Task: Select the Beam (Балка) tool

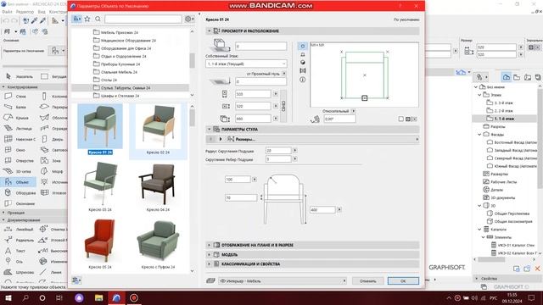Action: (17, 107)
